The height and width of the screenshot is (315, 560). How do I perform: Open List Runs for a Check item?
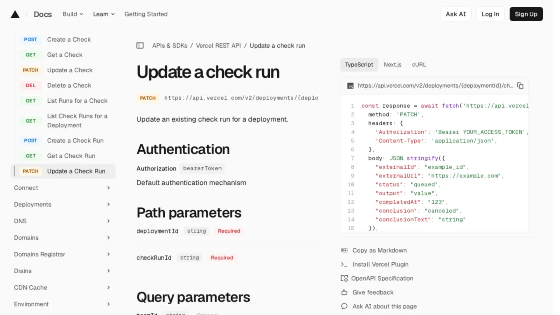point(77,101)
